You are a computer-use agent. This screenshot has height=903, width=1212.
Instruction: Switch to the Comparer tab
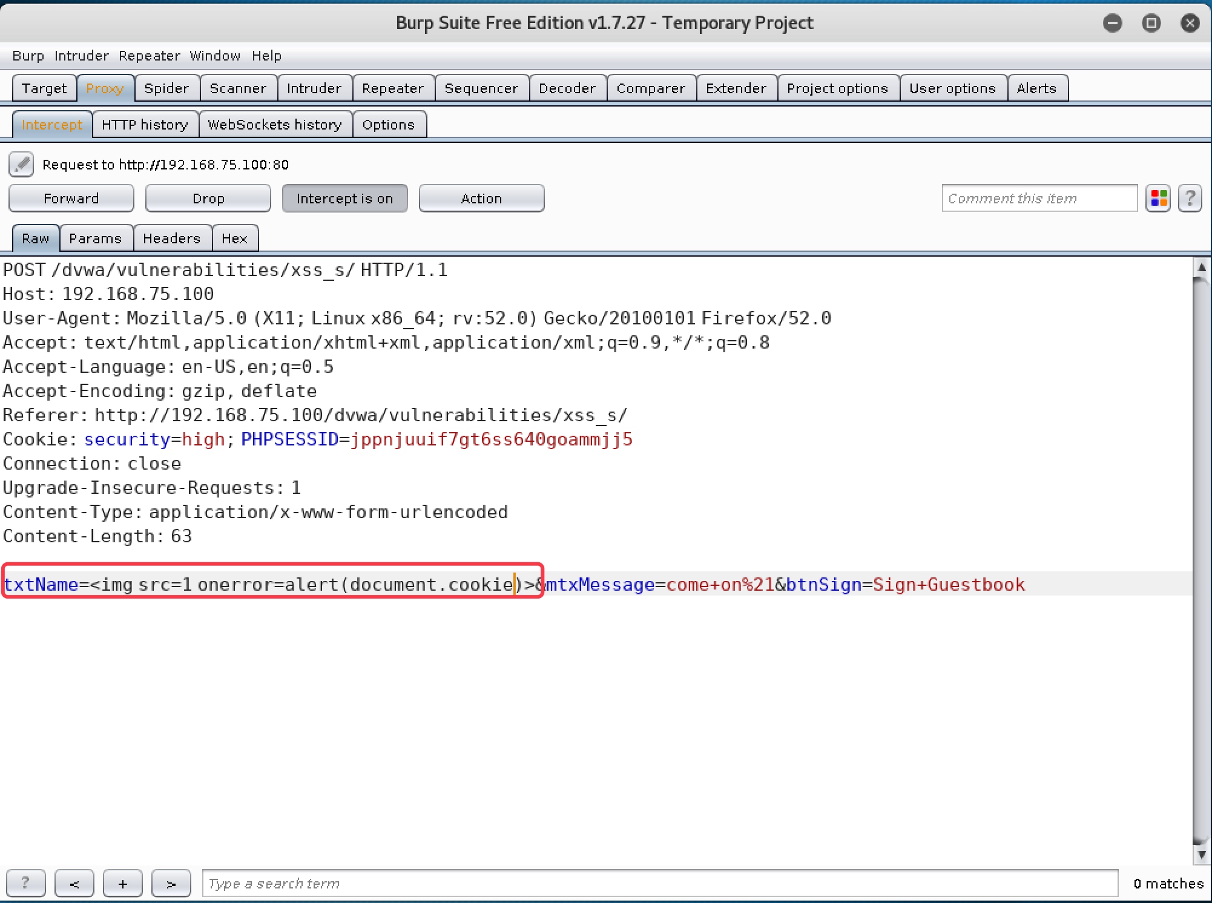pos(651,88)
